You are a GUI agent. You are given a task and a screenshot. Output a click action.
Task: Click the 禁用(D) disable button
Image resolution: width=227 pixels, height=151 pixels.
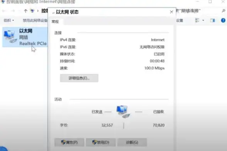101,142
